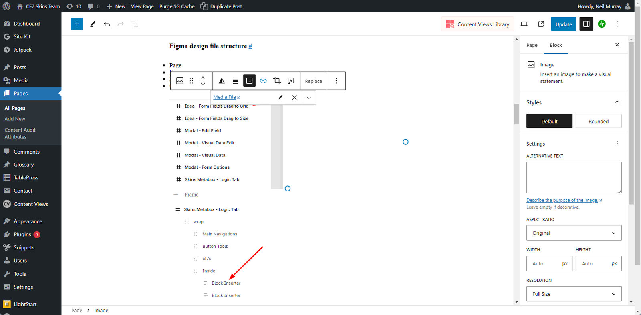Switch to the Page tab in sidebar

click(532, 45)
